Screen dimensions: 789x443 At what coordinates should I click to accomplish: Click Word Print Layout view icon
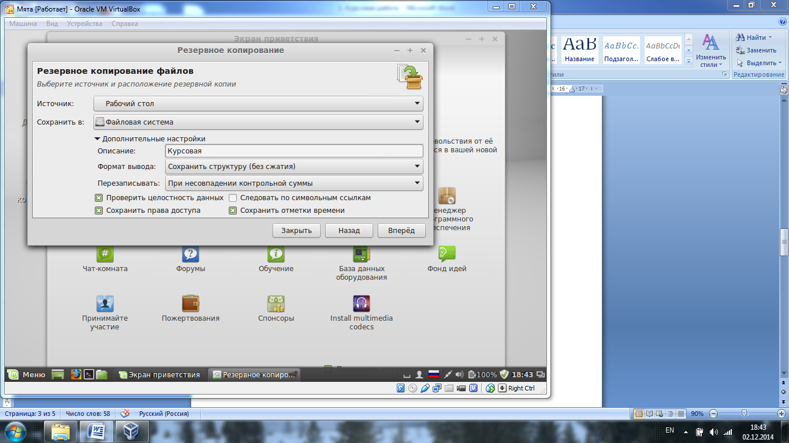tap(639, 414)
